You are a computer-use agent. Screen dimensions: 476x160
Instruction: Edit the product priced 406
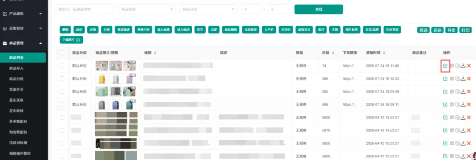click(445, 104)
